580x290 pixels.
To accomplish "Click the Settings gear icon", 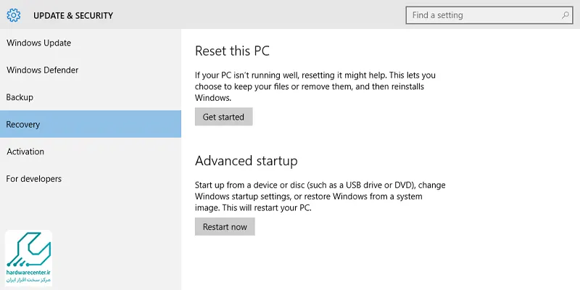I will click(x=14, y=14).
